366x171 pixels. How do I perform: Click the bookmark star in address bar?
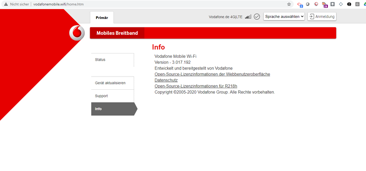pyautogui.click(x=289, y=4)
